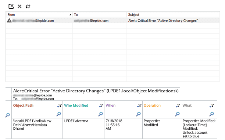
Task: Click the delete X icon in toolbar
Action: (x=19, y=7)
